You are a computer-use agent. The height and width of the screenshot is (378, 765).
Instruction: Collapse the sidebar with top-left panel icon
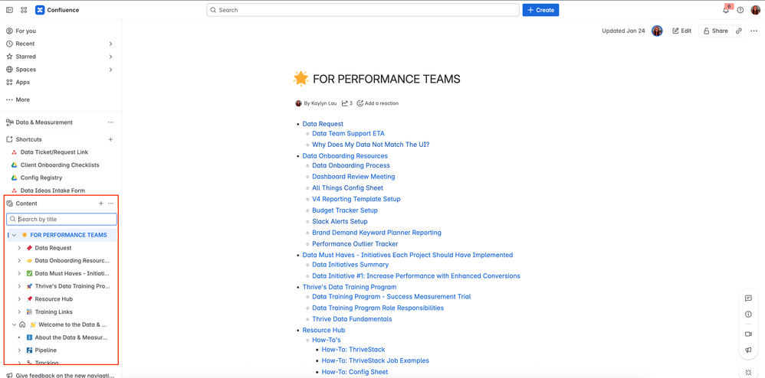9,10
